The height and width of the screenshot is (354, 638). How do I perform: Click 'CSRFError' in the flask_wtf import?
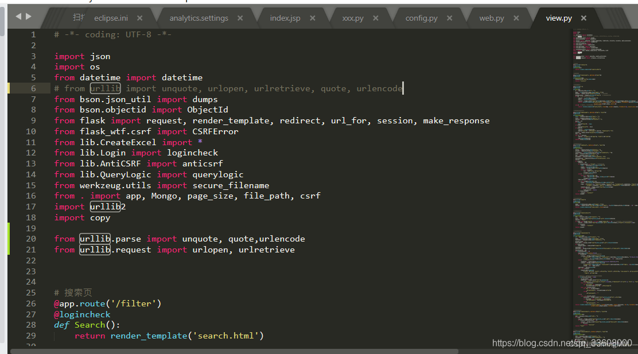pyautogui.click(x=215, y=131)
